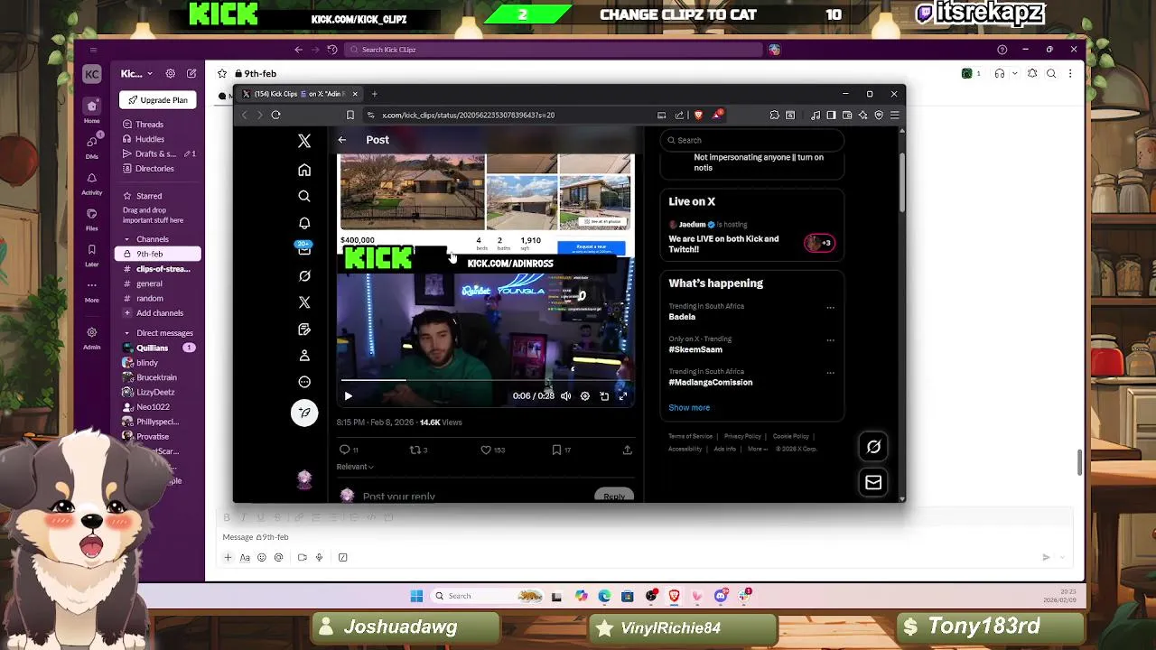The image size is (1156, 650).
Task: Click the X logo in the sidebar
Action: coord(304,141)
